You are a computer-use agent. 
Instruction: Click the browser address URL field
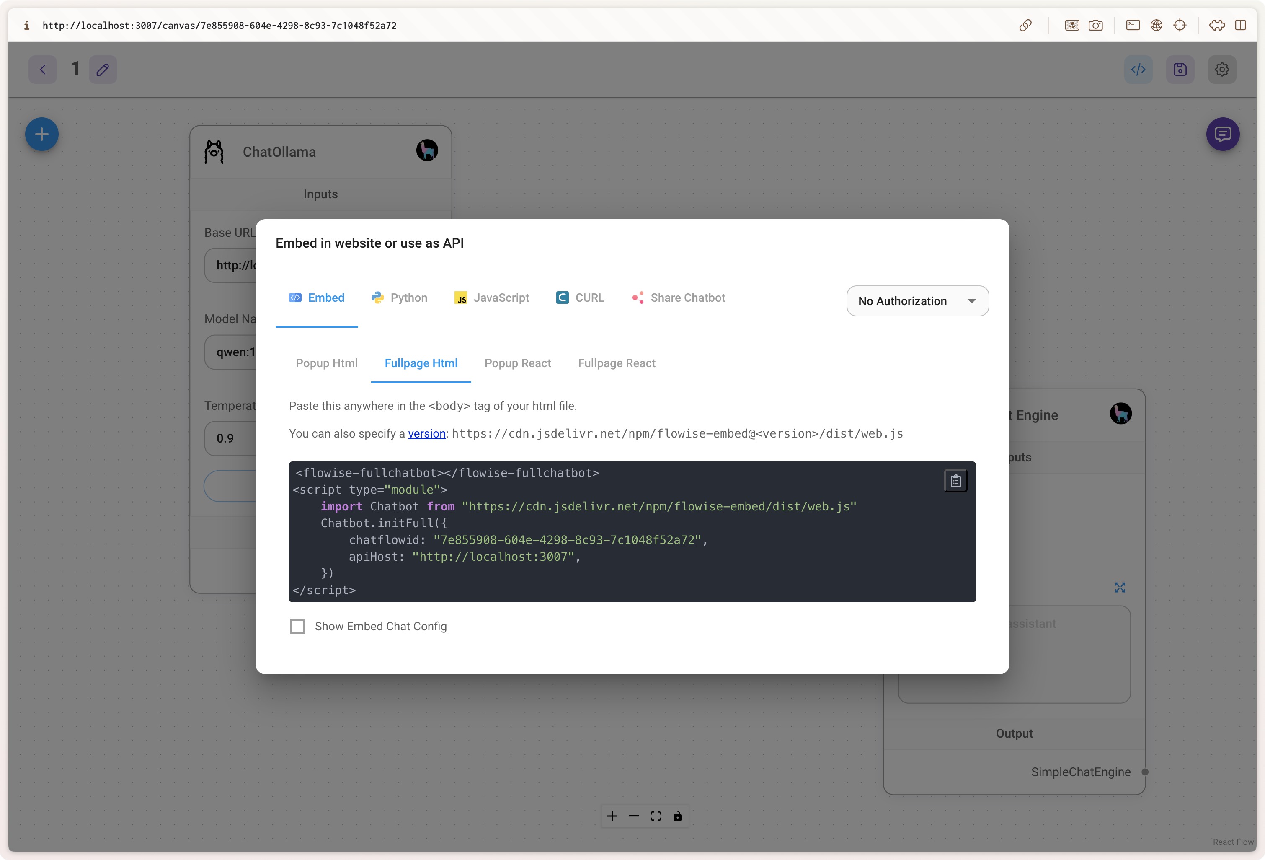coord(219,26)
